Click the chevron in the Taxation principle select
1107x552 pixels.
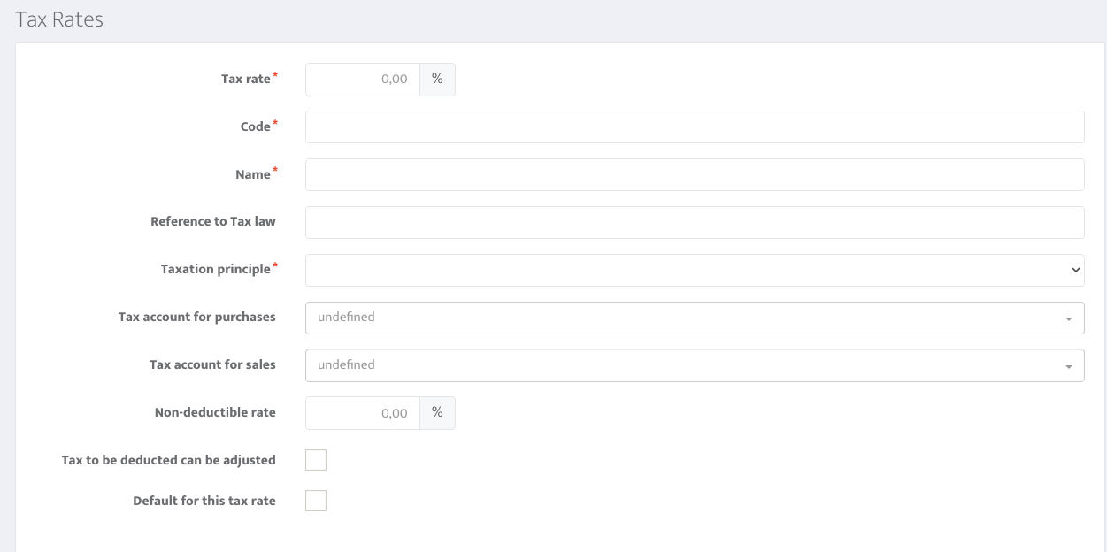tap(1075, 270)
